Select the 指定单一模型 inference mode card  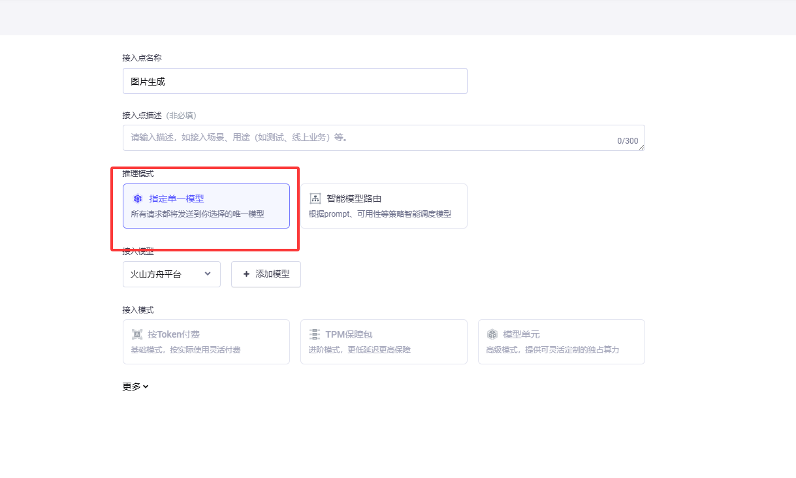(206, 206)
